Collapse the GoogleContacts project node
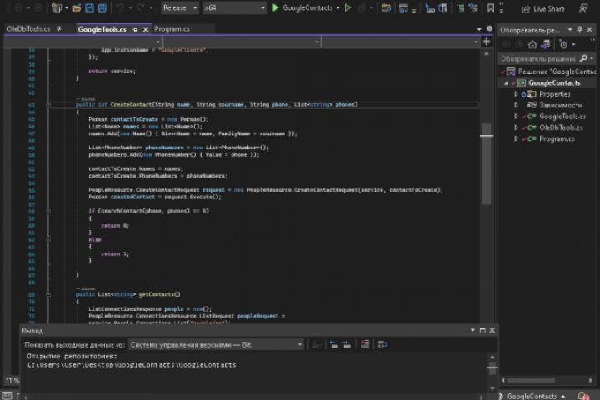 [x=507, y=83]
